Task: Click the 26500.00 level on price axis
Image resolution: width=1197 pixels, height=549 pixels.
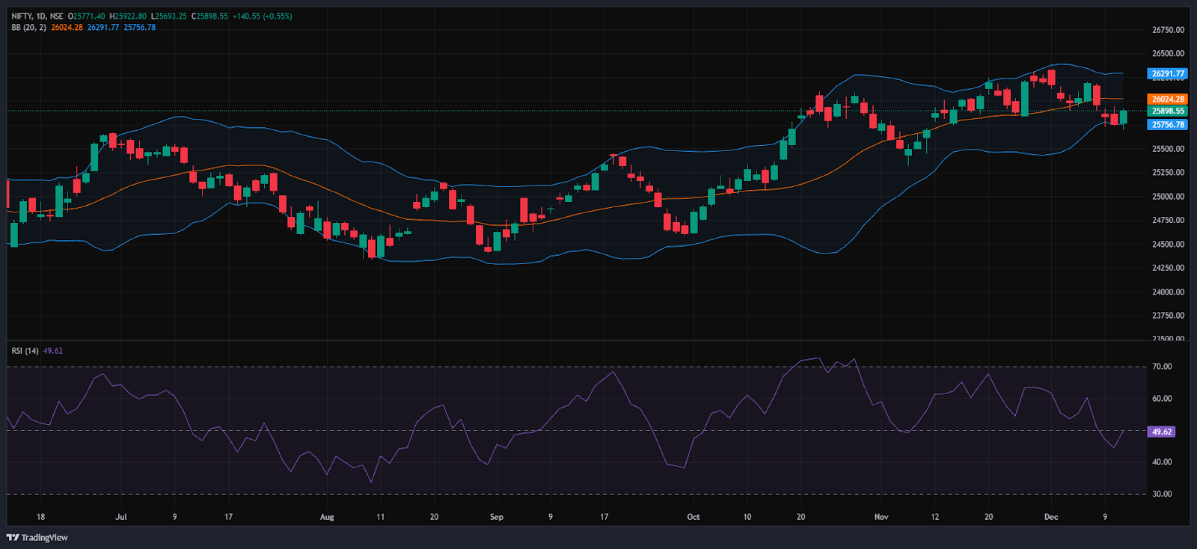Action: [1168, 54]
